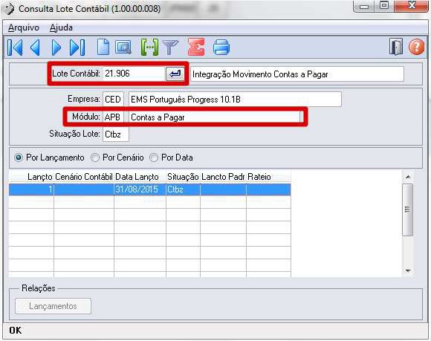Open help with the question mark icon
431x341 pixels.
click(416, 47)
